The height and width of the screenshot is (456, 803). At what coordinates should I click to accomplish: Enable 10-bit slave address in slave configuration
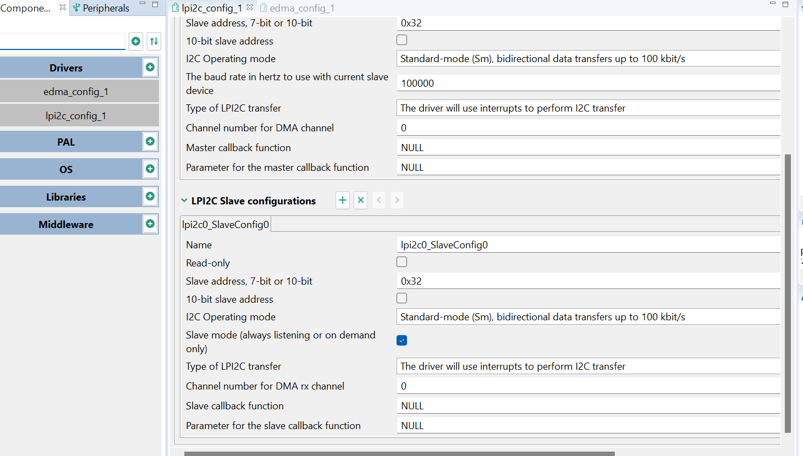click(x=402, y=298)
